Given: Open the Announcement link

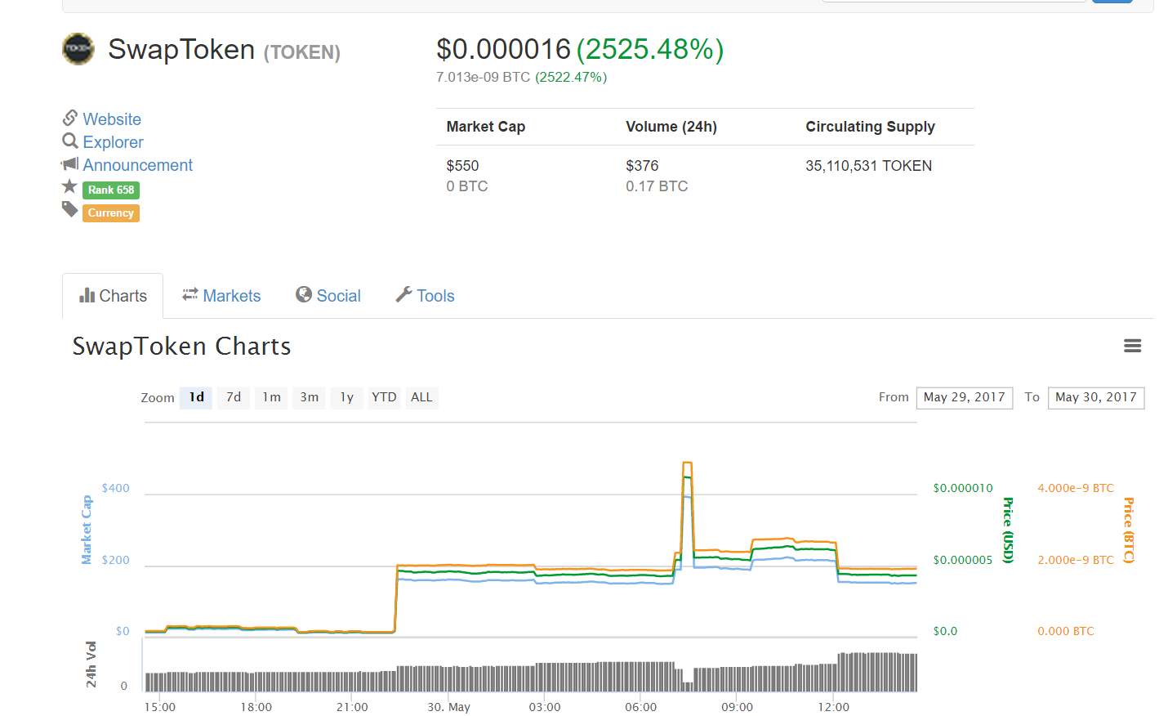Looking at the screenshot, I should 137,165.
